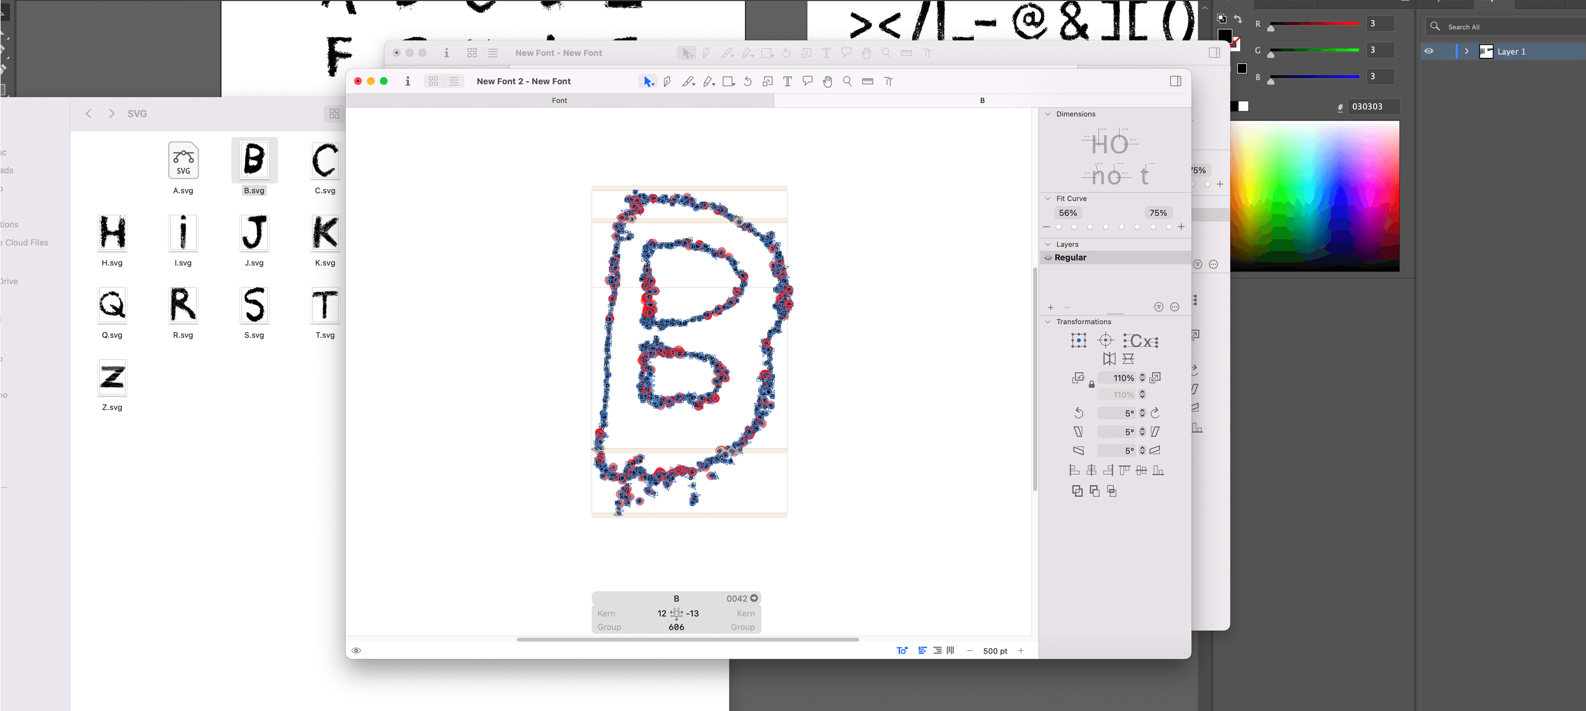Select the Draw (pen) tool

(x=667, y=81)
